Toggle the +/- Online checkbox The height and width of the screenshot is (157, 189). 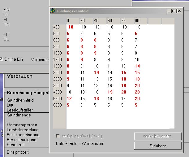tap(58, 136)
